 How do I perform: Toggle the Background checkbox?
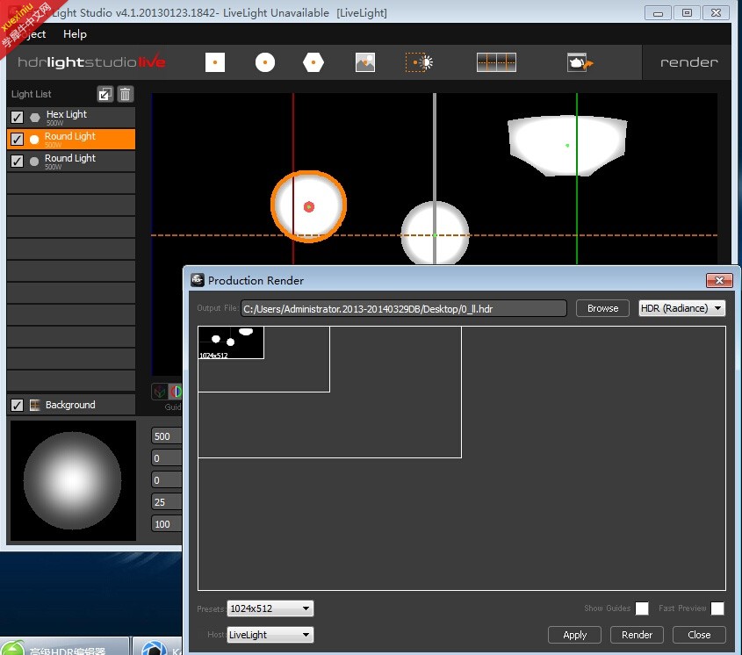(17, 405)
